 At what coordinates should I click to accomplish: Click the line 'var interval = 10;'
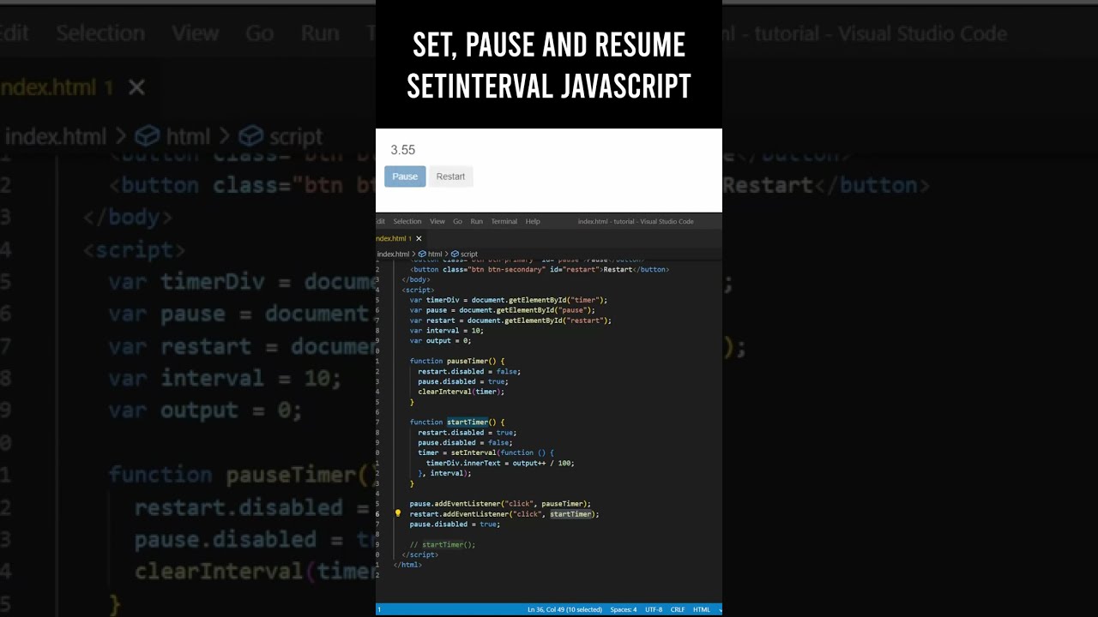[446, 331]
